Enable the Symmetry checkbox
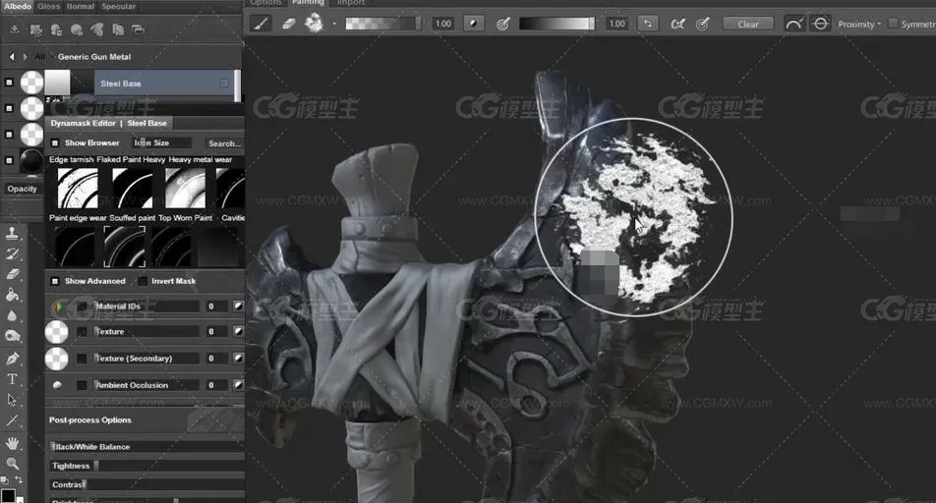936x503 pixels. click(893, 24)
